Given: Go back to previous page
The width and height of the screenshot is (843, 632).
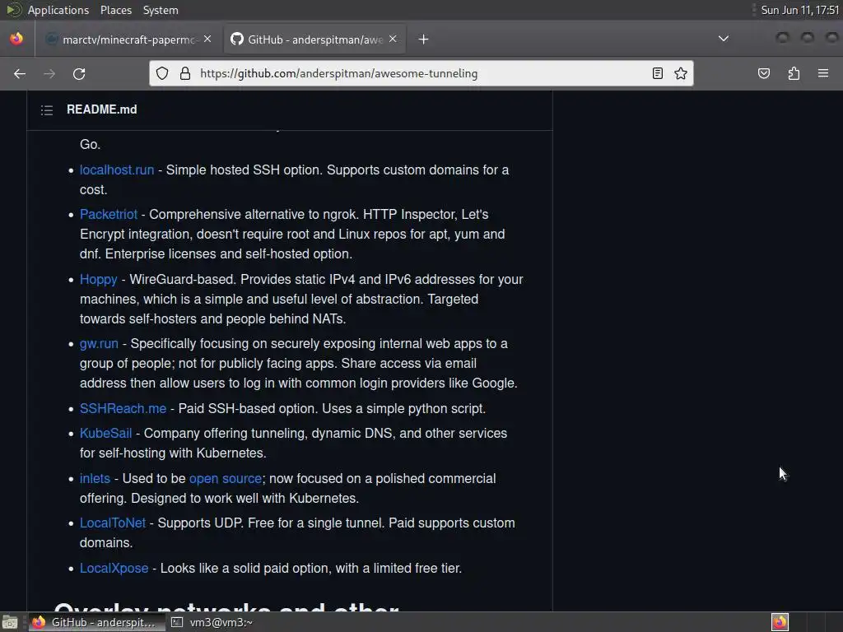Looking at the screenshot, I should 20,73.
